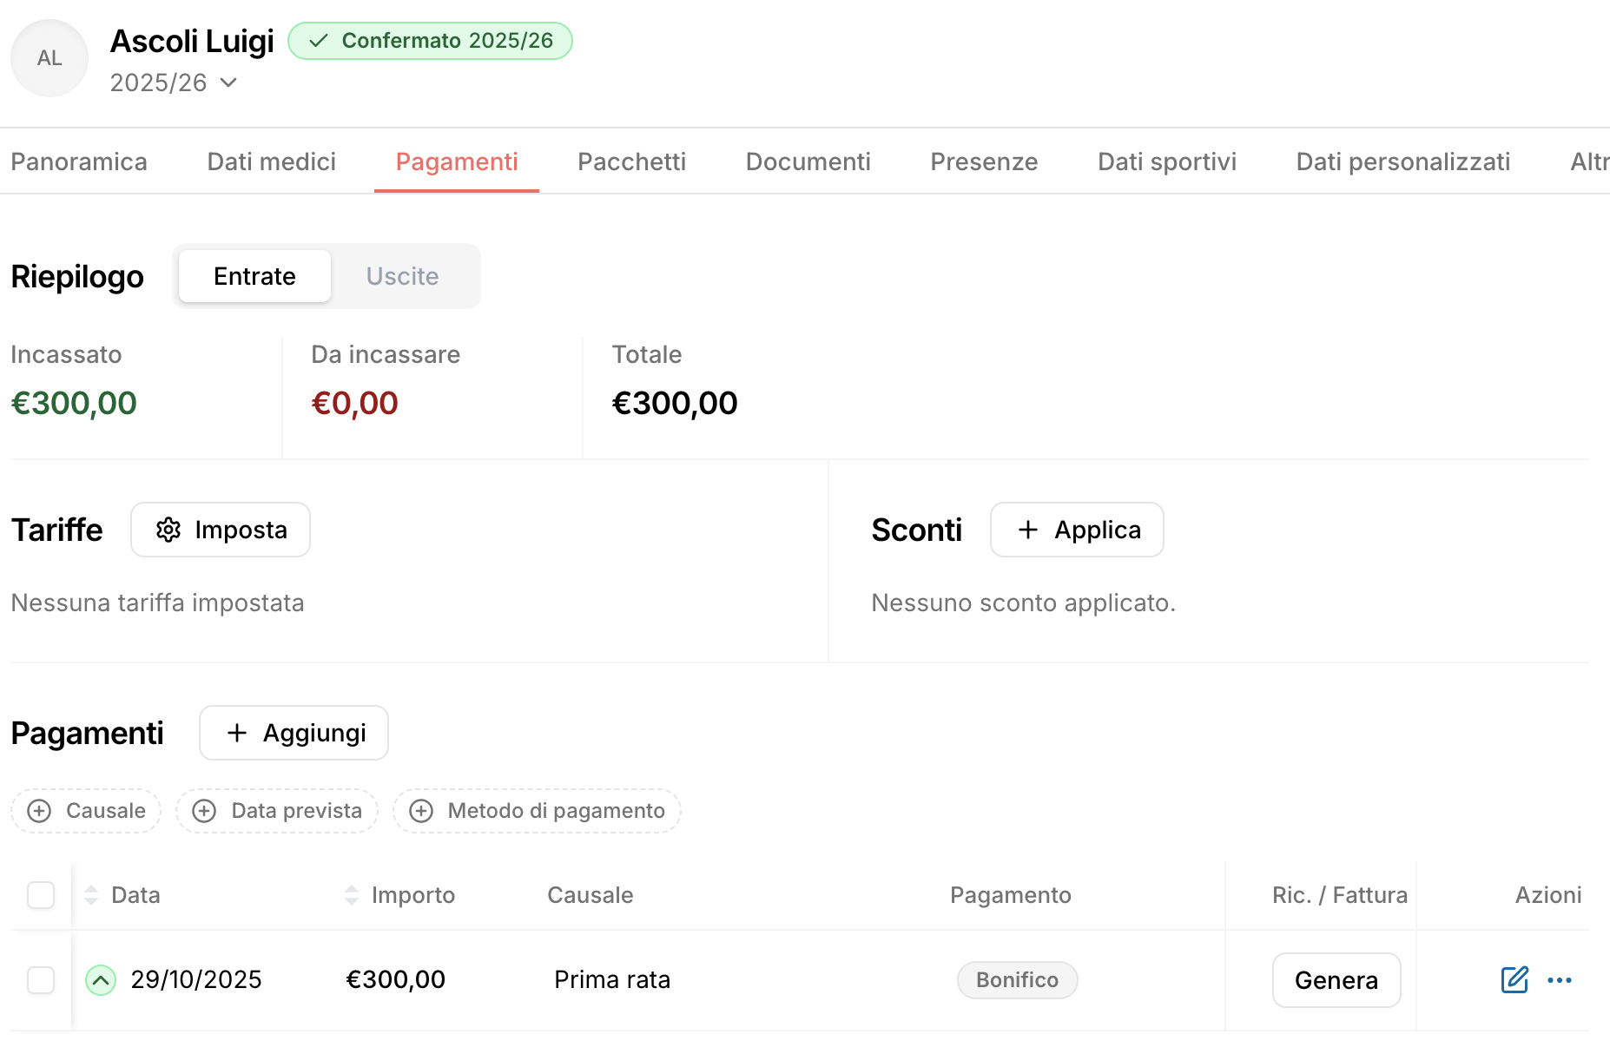Switch Riepilogo to Uscite

coord(402,276)
